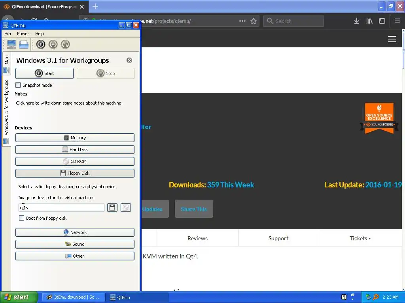Screen dimensions: 405x303
Task: Click the greyed restart toolbar icon
Action: pyautogui.click(x=65, y=44)
